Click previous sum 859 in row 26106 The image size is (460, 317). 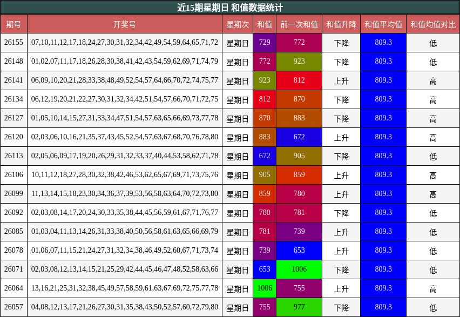coord(299,175)
